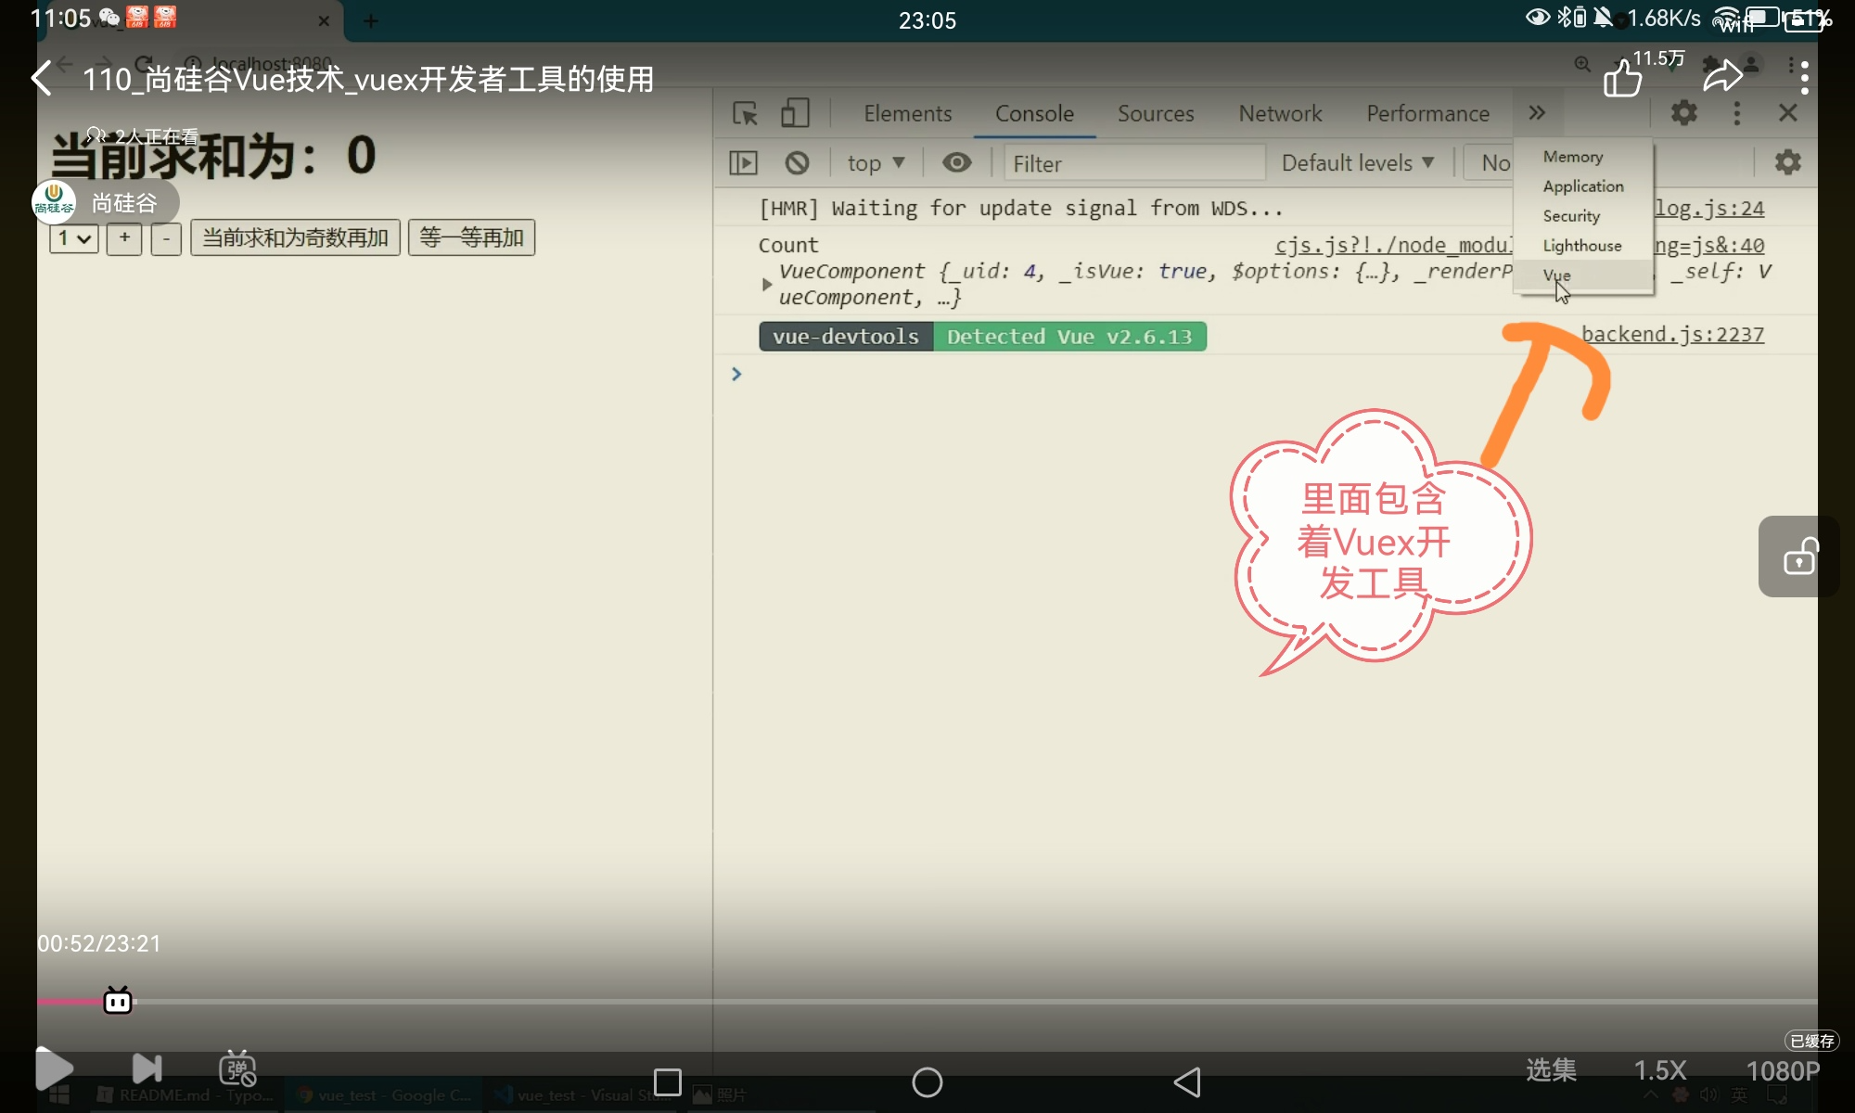The height and width of the screenshot is (1113, 1855).
Task: Toggle the device toolbar icon
Action: (795, 113)
